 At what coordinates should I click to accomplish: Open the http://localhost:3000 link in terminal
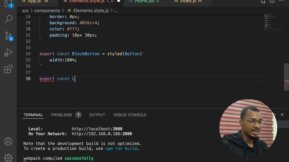pyautogui.click(x=97, y=129)
